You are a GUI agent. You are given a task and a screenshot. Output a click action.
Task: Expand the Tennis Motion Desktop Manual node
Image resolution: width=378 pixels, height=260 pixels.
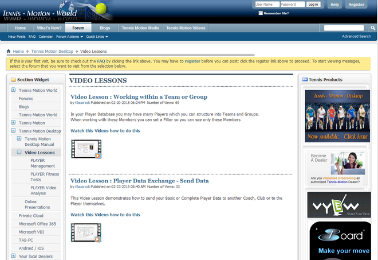coord(19,138)
